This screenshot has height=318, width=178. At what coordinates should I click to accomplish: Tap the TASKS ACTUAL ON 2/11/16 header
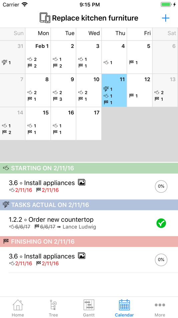[89, 205]
